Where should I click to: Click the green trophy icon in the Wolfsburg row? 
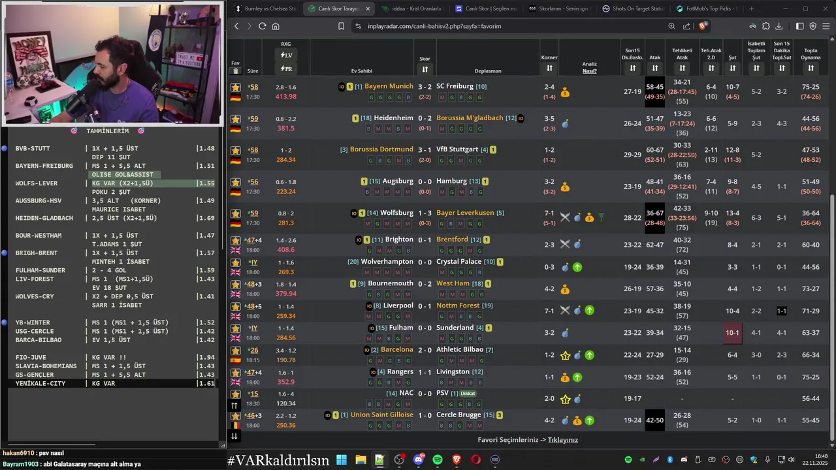(x=601, y=217)
